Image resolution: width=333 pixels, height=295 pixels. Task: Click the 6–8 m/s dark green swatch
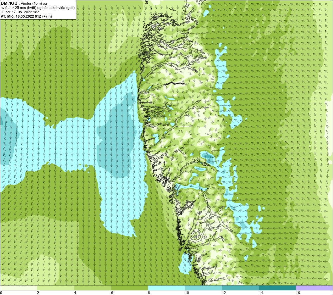tap(130, 288)
